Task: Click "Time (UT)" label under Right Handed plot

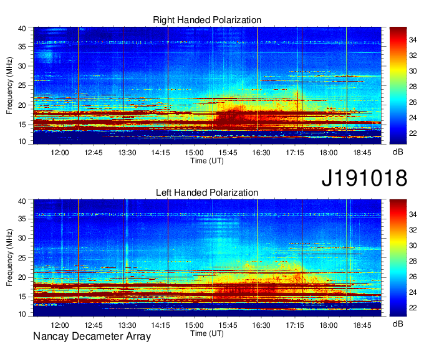Action: (207, 161)
